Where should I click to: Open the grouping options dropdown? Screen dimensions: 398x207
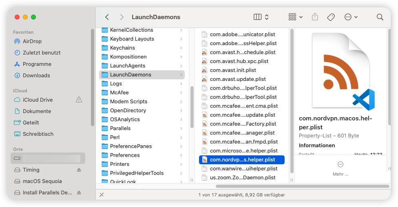[x=296, y=17]
